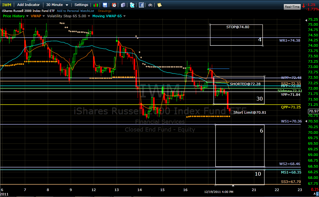Select number 4 in the stop box
This screenshot has width=319, height=197.
click(260, 39)
